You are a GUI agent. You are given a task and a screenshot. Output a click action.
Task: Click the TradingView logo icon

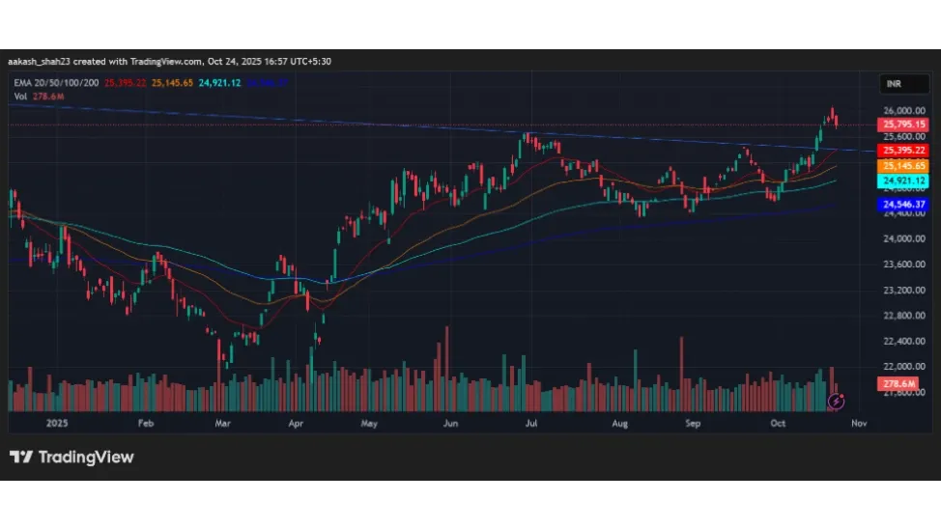pyautogui.click(x=20, y=457)
